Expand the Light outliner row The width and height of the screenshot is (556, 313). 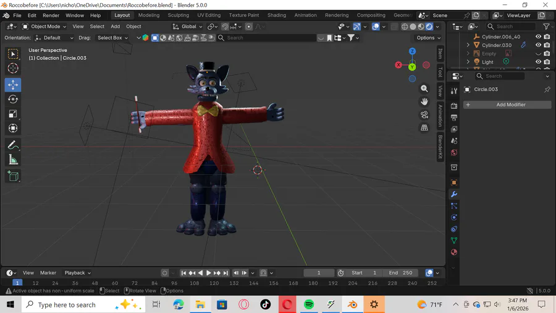tap(468, 62)
